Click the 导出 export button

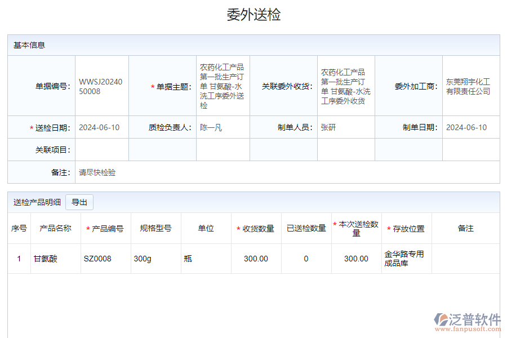click(x=79, y=202)
